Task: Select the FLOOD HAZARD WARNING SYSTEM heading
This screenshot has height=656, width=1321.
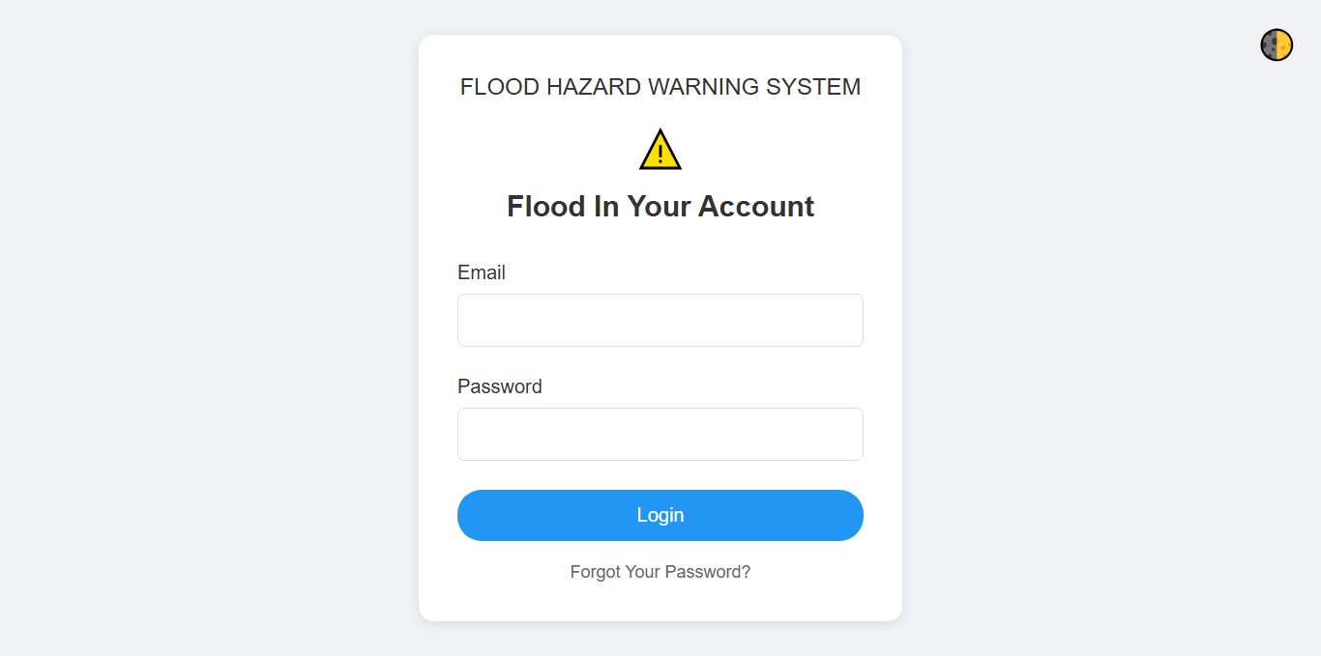Action: (660, 87)
